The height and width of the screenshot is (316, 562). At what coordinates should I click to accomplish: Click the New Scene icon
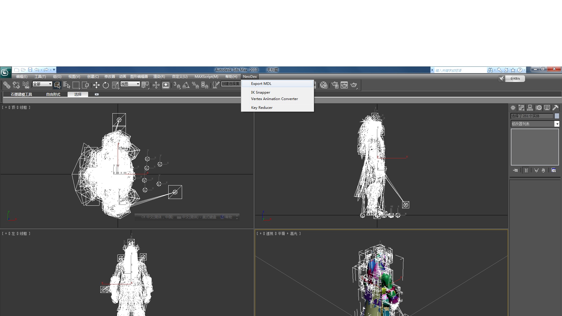click(x=17, y=70)
